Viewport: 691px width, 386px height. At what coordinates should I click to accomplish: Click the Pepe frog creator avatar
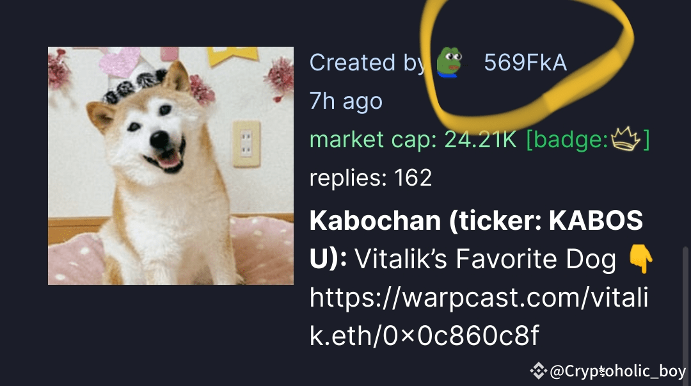450,62
